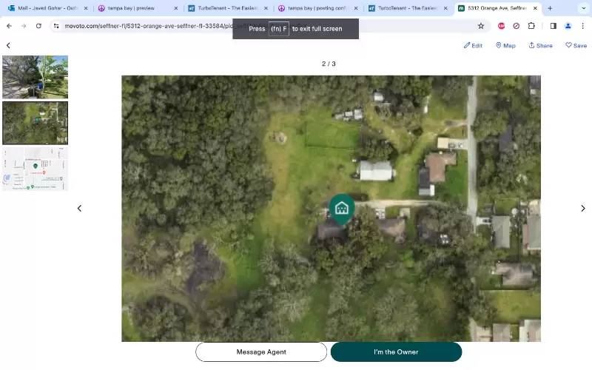Expand the tab search dropdown arrow
Viewport: 592px width, 370px height.
point(584,8)
